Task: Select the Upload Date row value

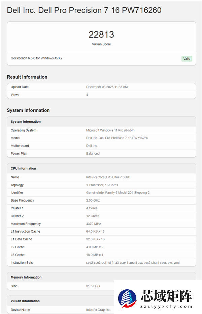Action: [x=107, y=87]
